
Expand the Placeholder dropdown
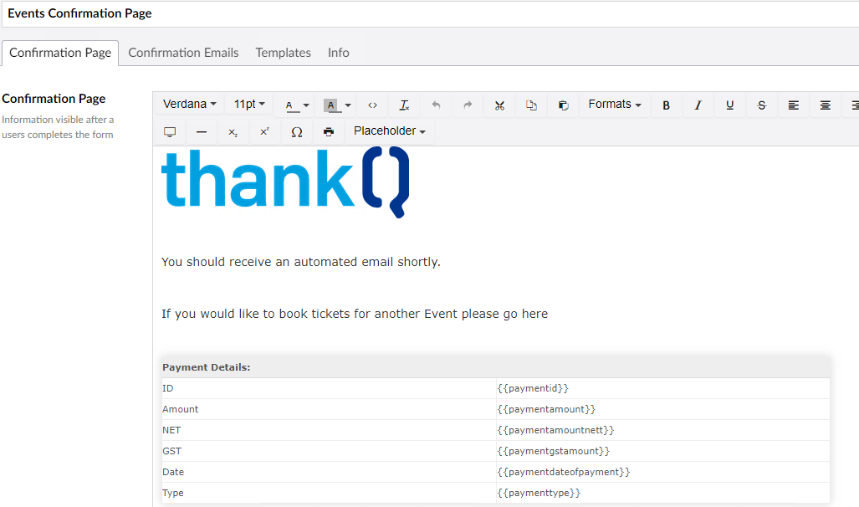pos(389,131)
